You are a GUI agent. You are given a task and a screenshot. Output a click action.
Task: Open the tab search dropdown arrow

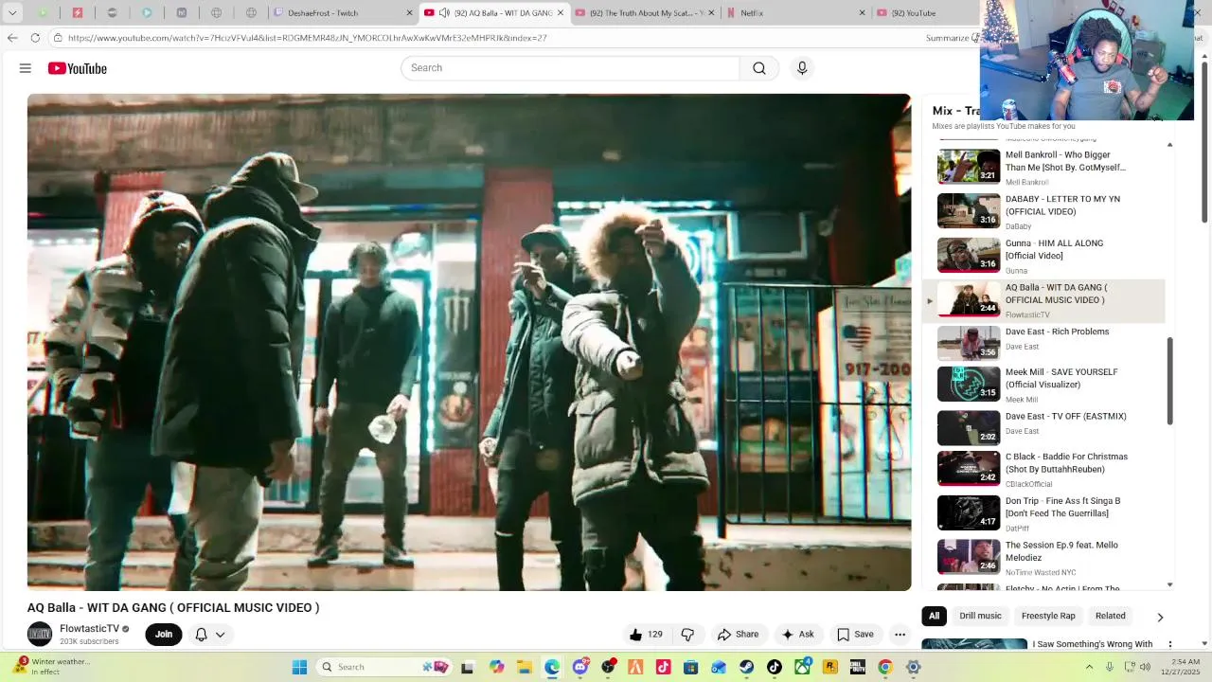click(12, 13)
